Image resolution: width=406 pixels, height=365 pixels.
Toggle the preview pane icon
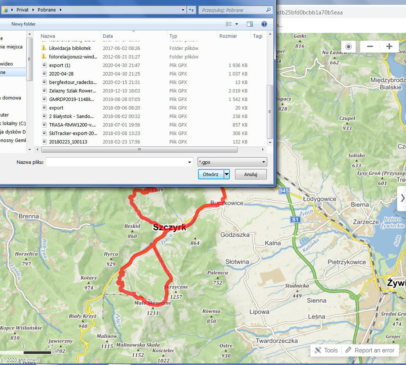click(x=250, y=24)
